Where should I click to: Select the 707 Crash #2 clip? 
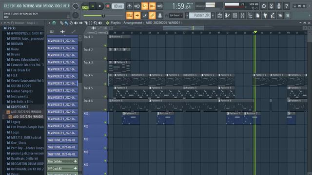(x=62, y=169)
